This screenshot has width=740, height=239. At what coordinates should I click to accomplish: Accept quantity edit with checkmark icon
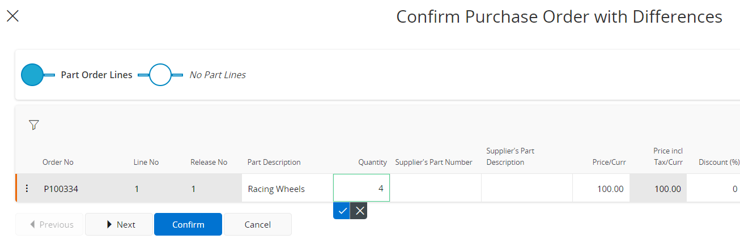click(342, 211)
